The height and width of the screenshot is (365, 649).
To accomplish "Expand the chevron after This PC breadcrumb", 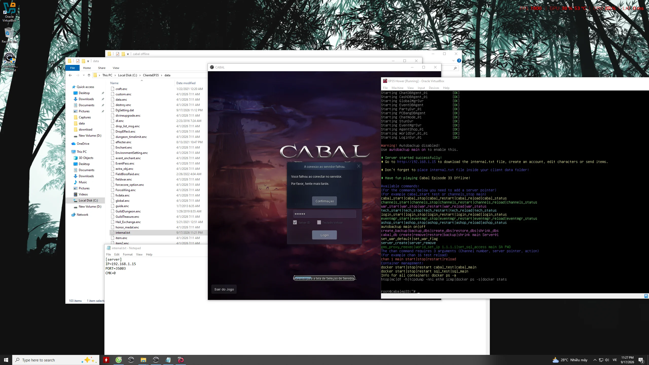I will tap(115, 75).
